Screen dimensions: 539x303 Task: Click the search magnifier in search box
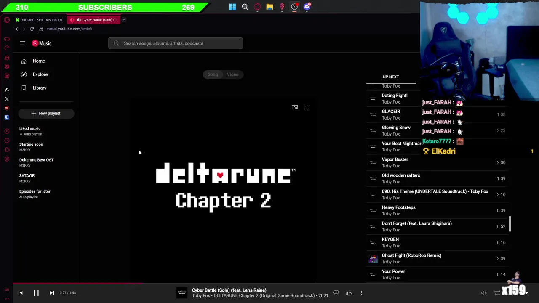coord(116,43)
